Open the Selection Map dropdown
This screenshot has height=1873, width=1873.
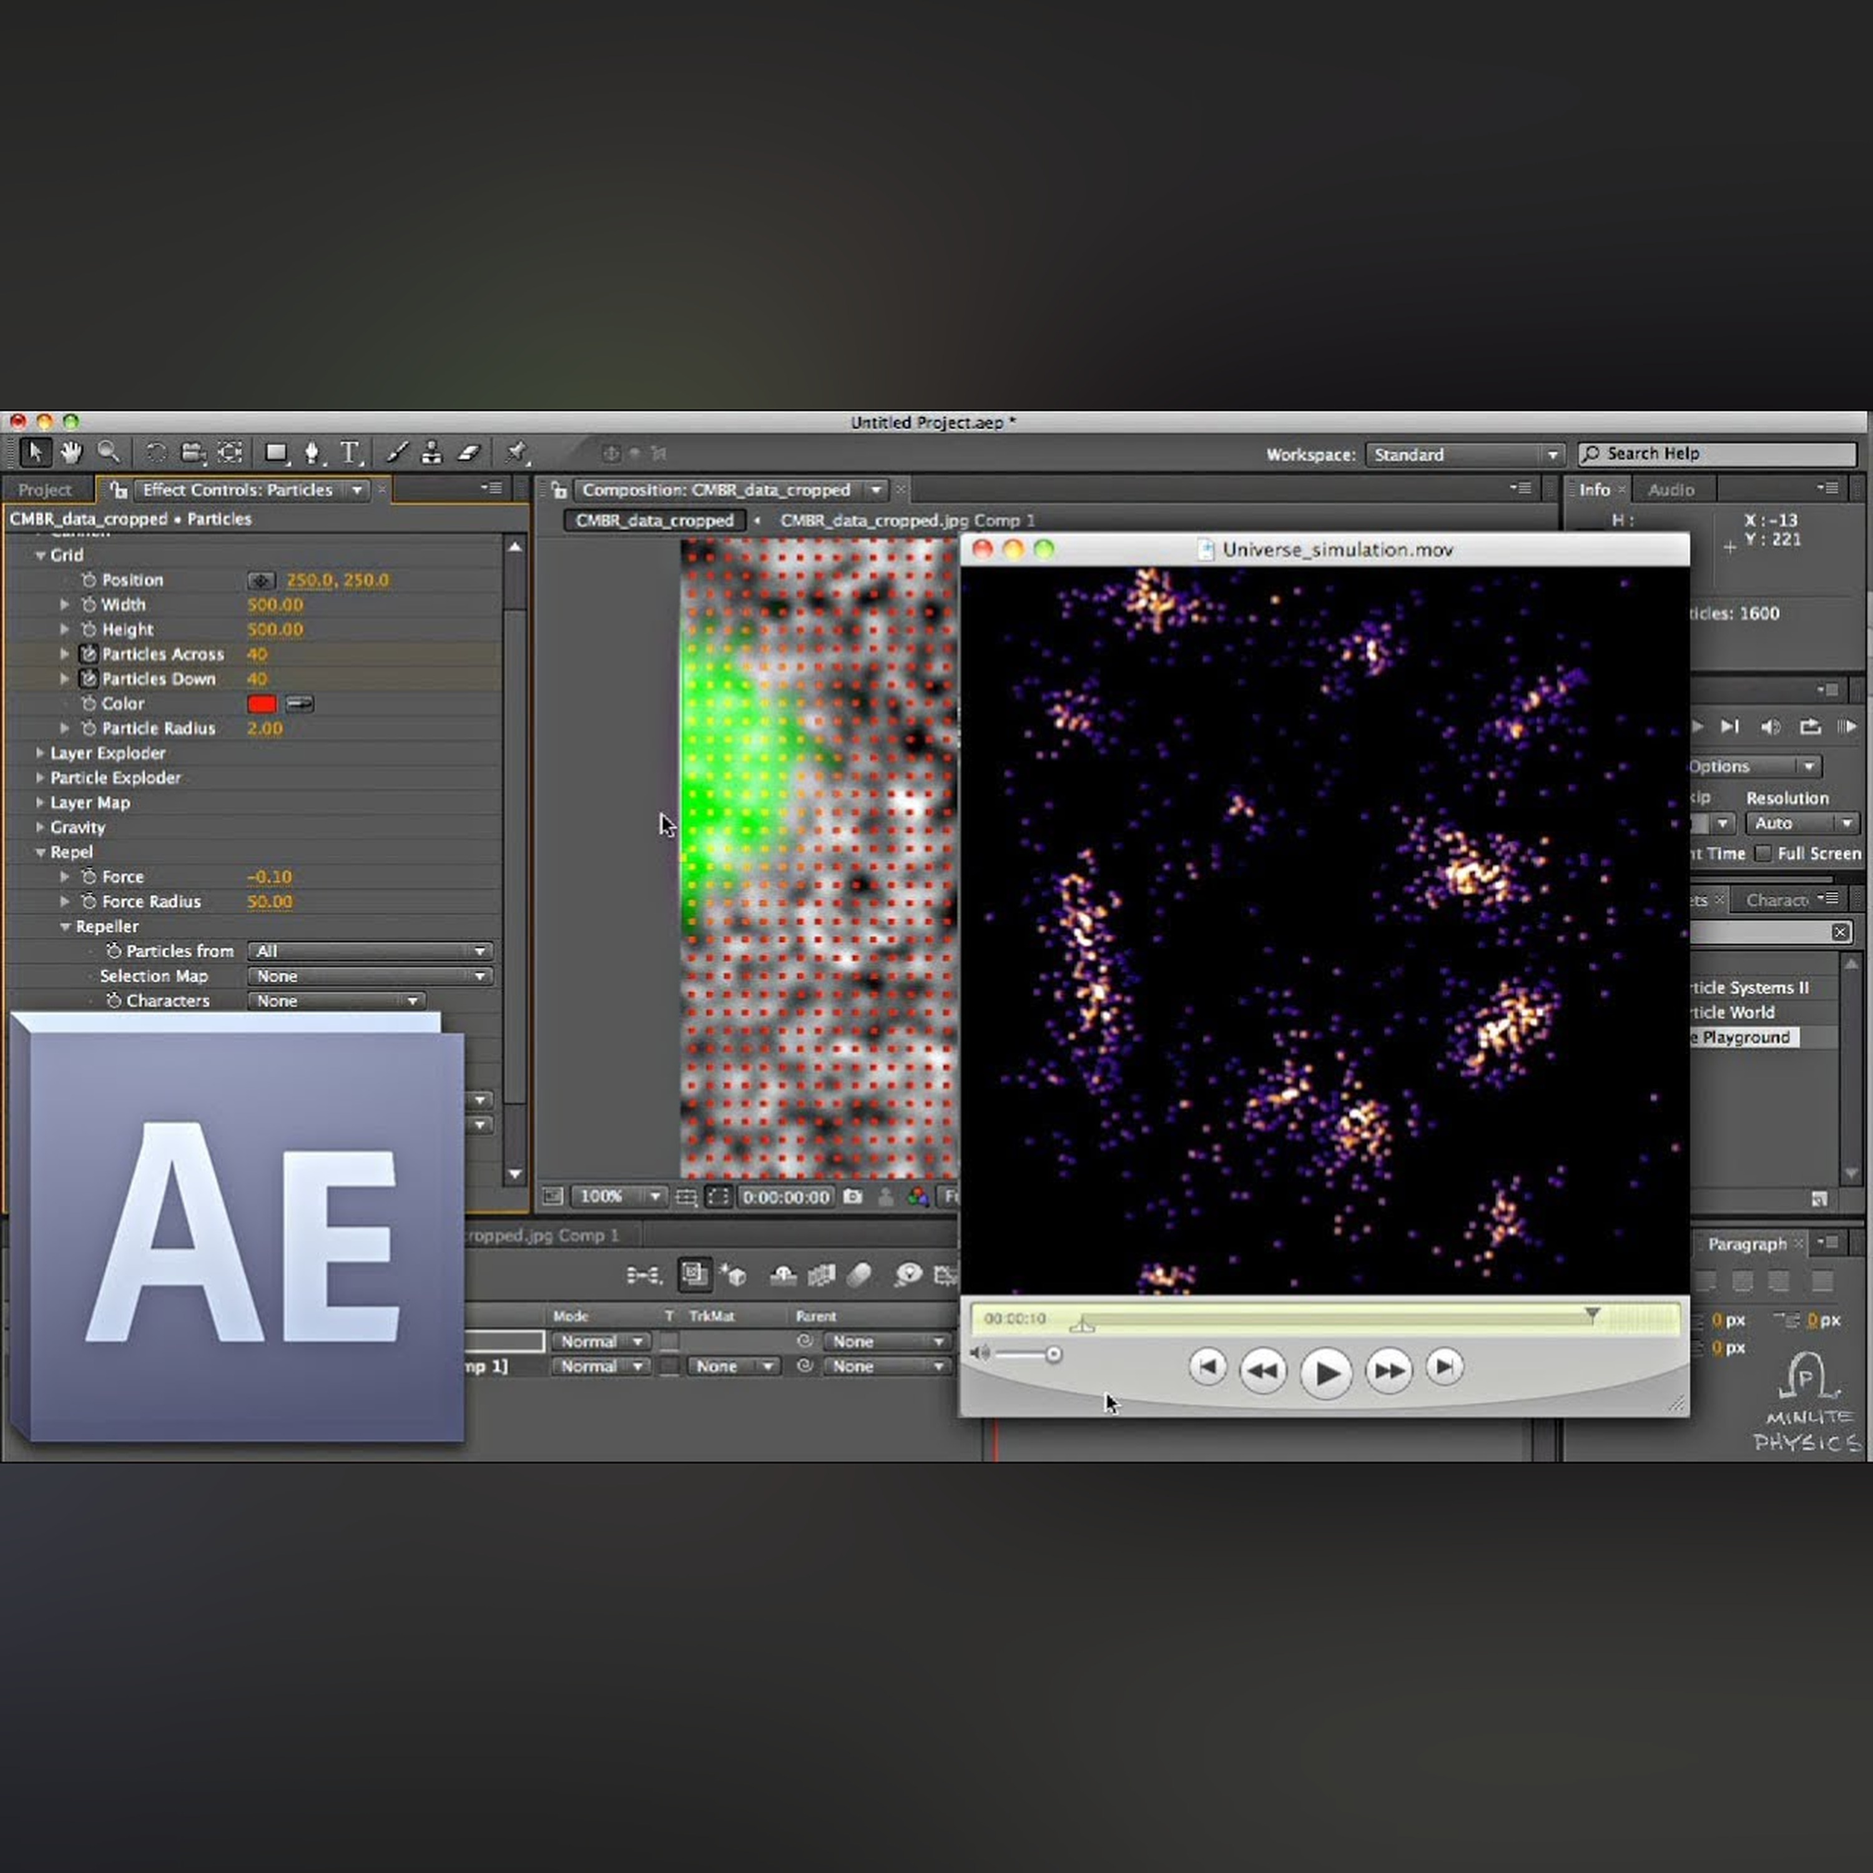coord(370,976)
